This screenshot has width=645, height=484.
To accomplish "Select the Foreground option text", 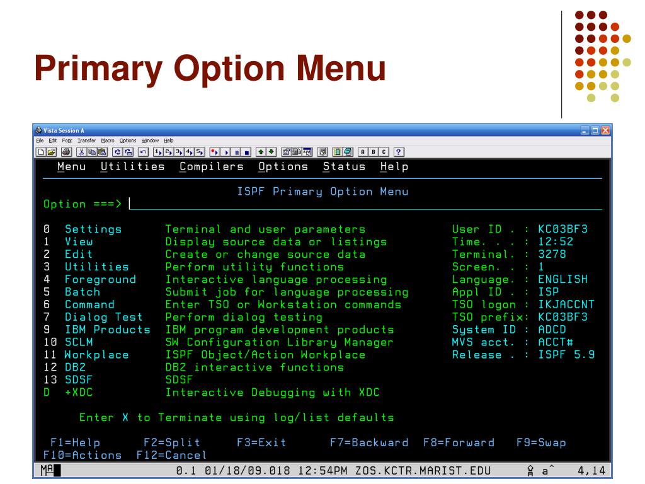I will tap(100, 279).
